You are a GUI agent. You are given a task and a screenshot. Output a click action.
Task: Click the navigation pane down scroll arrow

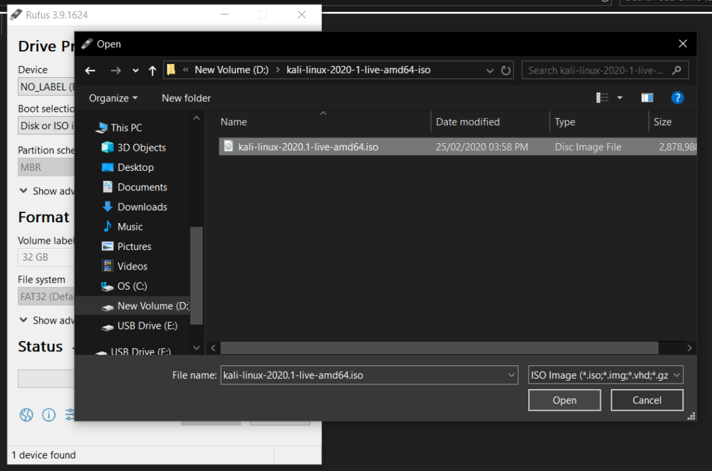point(196,348)
